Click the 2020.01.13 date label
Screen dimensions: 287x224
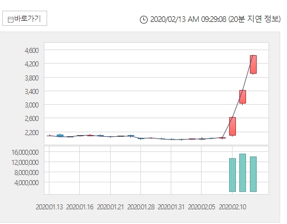click(x=49, y=207)
